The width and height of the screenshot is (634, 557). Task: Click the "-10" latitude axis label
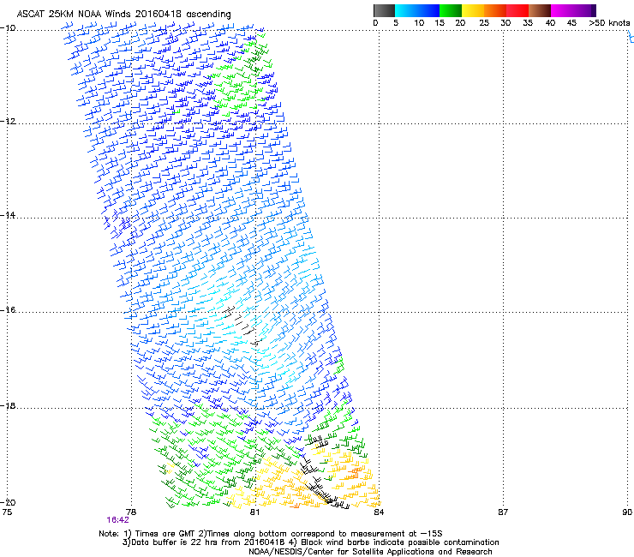pos(8,28)
